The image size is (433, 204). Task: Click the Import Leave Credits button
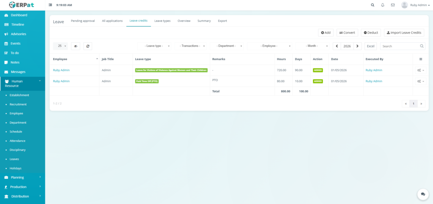(404, 33)
